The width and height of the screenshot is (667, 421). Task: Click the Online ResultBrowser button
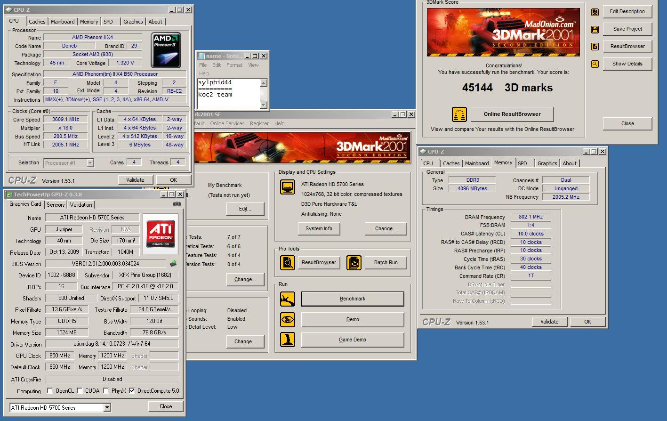tap(512, 114)
